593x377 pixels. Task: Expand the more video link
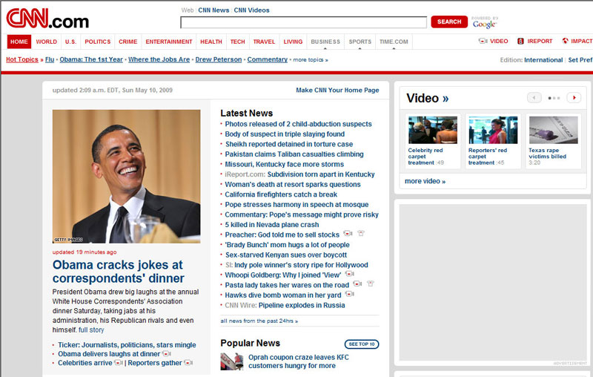(425, 181)
